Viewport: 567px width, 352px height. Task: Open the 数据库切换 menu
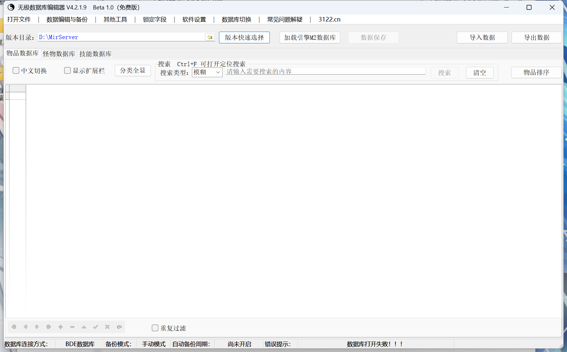tap(236, 19)
